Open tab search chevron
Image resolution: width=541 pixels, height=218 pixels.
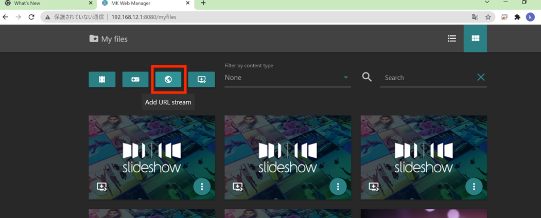[x=487, y=3]
